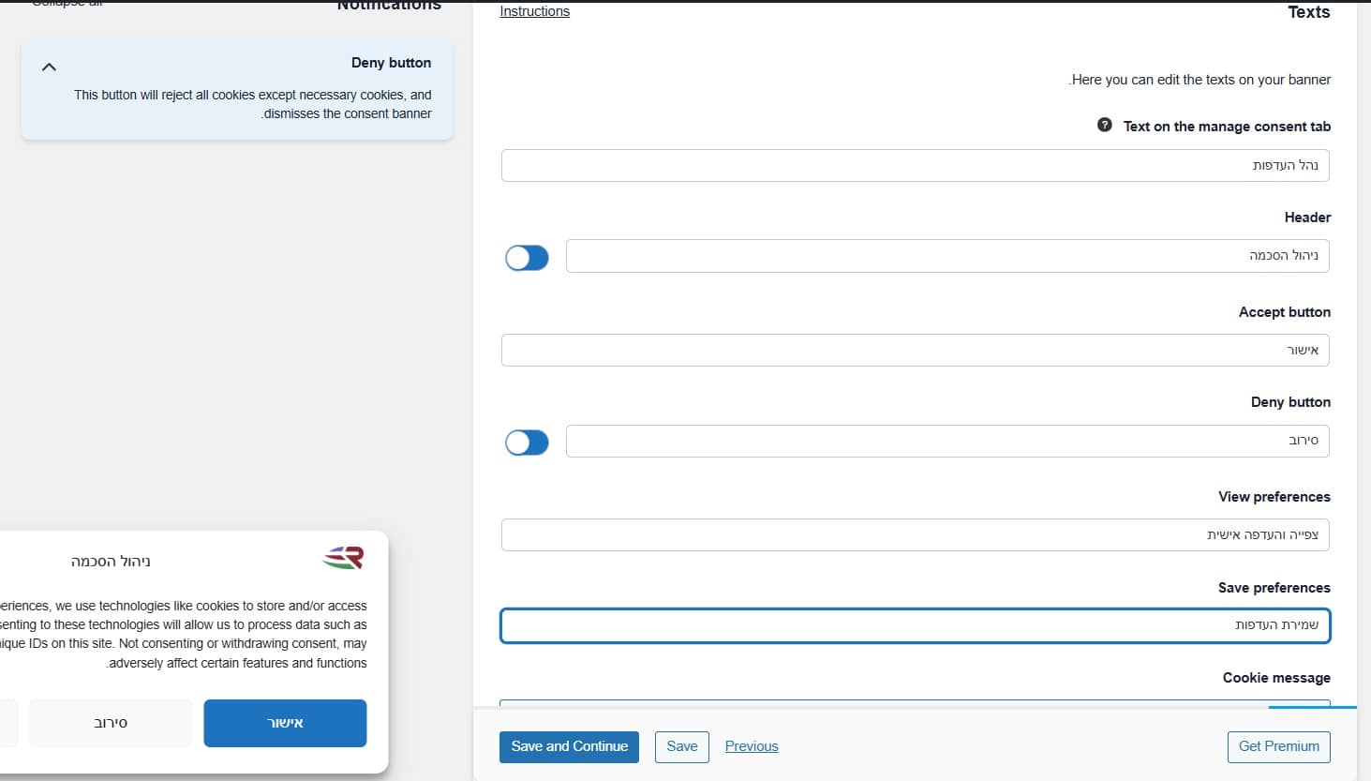Click the grey deny button in banner preview
1371x781 pixels.
[111, 723]
